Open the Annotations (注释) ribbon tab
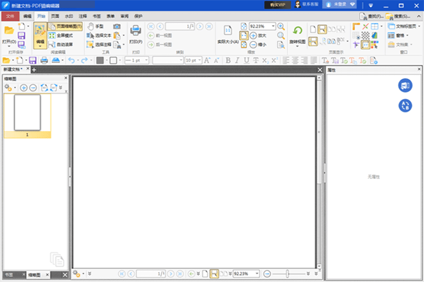Image resolution: width=424 pixels, height=282 pixels. click(x=83, y=16)
